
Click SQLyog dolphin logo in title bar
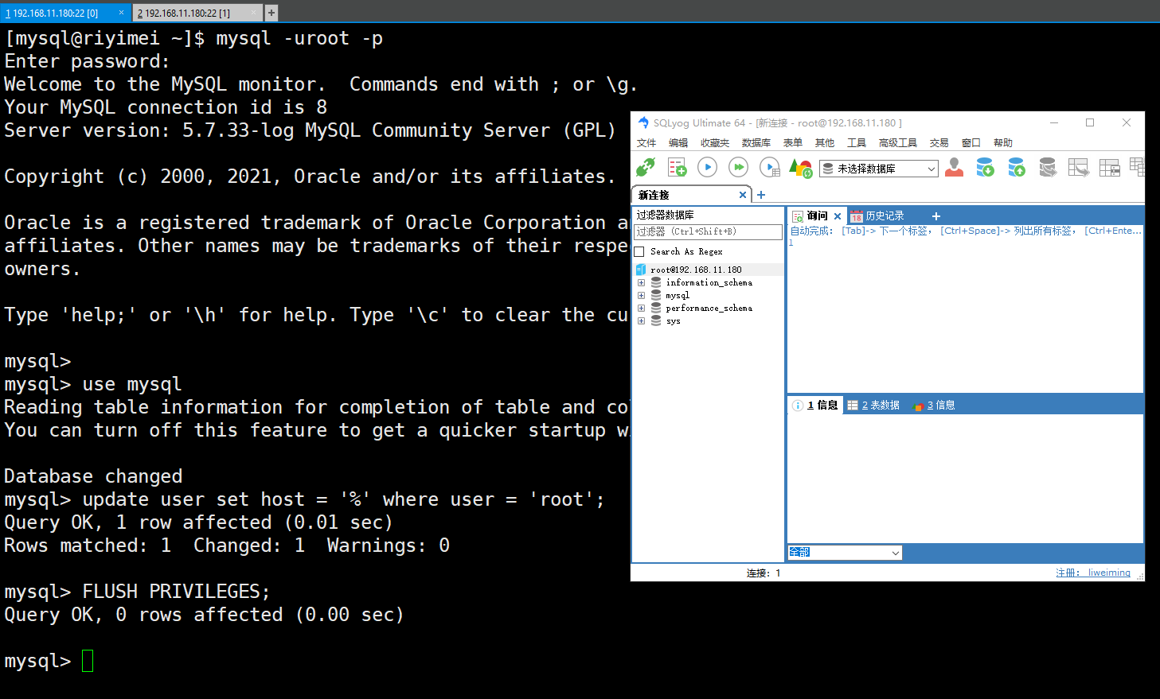tap(643, 122)
